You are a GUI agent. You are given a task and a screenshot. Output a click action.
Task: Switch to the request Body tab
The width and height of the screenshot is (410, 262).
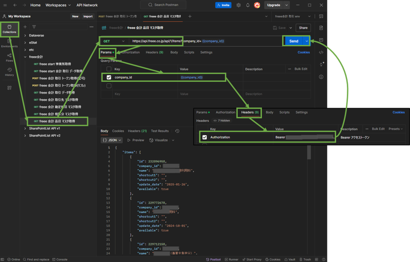(174, 52)
